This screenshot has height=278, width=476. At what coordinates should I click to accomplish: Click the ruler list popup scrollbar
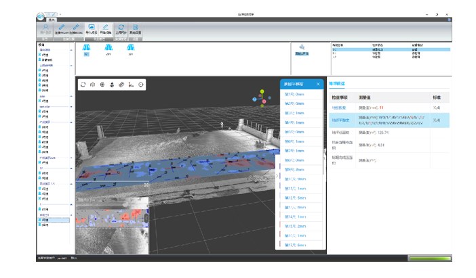pyautogui.click(x=323, y=132)
